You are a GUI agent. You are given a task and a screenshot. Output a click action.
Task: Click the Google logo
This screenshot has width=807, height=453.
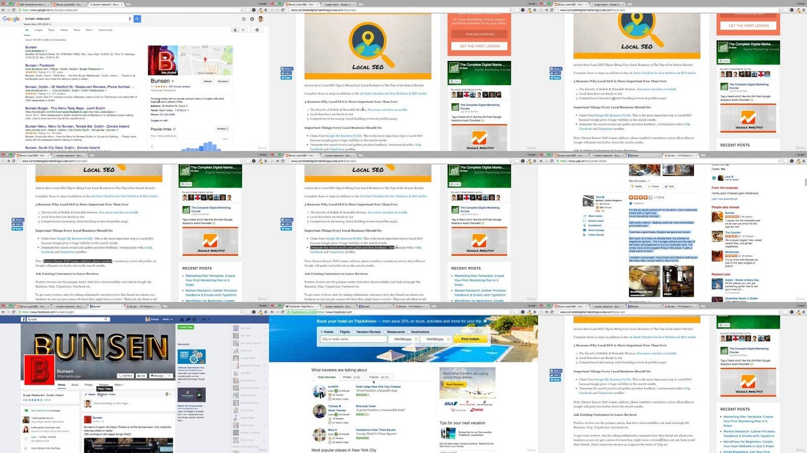tap(11, 19)
